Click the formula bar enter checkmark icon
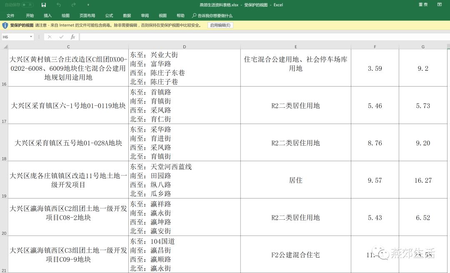The width and height of the screenshot is (450, 273). click(61, 37)
